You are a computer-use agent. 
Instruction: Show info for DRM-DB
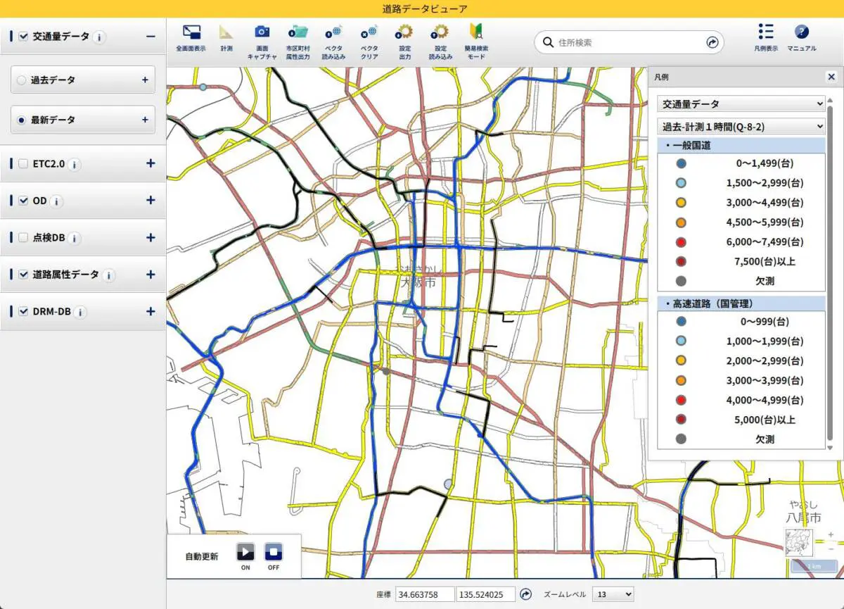click(80, 312)
